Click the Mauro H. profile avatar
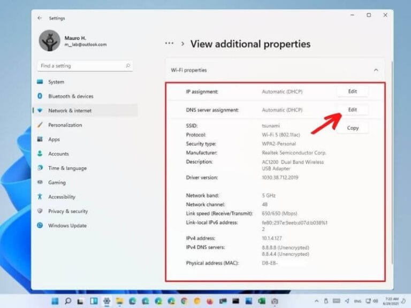The image size is (411, 308). [50, 41]
